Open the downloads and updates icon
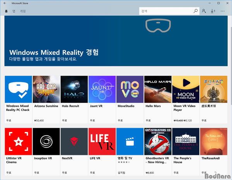 [213, 11]
